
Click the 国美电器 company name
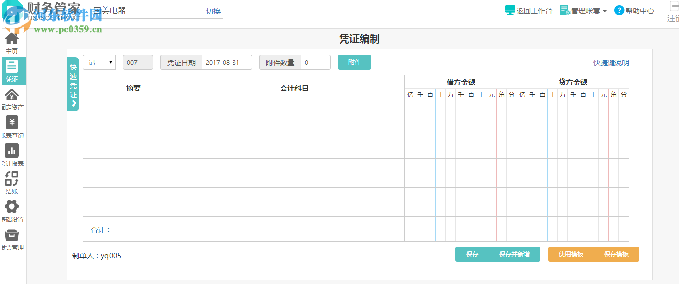click(x=110, y=10)
